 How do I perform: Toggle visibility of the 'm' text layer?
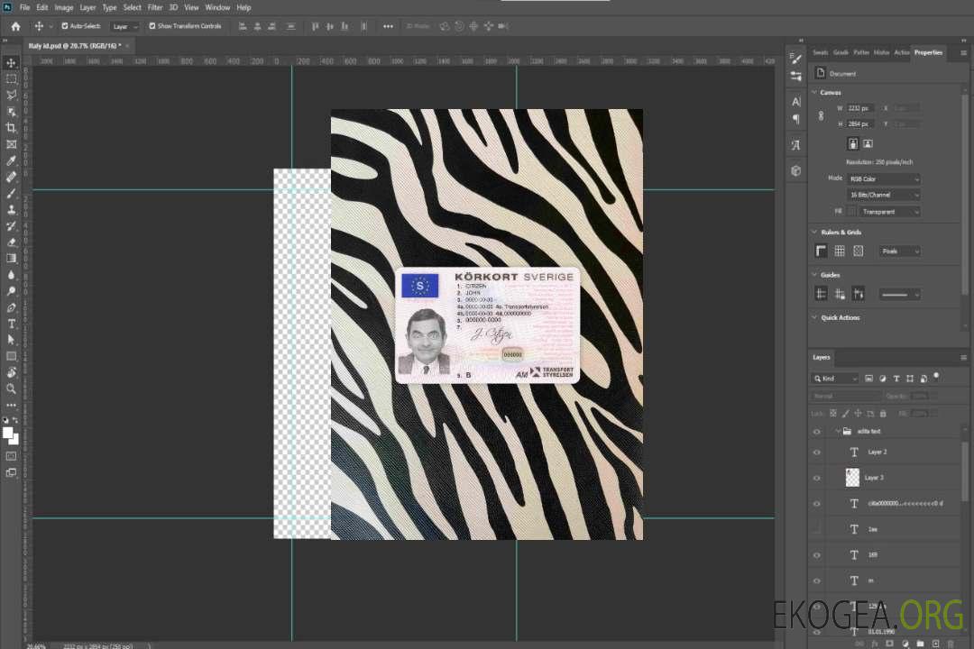[817, 581]
